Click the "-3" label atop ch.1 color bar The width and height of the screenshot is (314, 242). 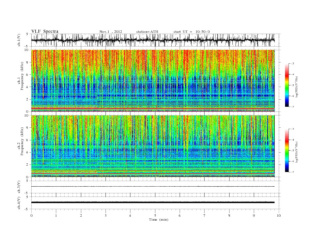click(293, 64)
